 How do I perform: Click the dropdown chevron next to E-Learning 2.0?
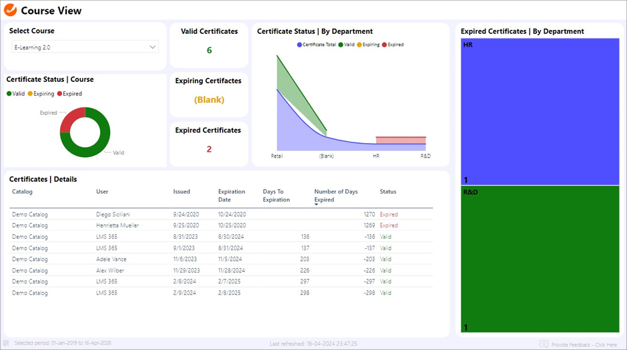point(153,47)
